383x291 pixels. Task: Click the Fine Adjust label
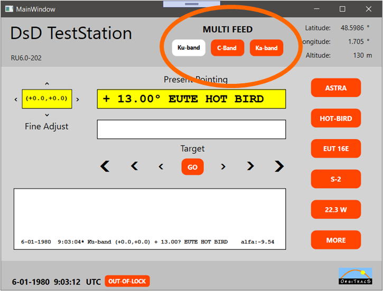pyautogui.click(x=46, y=127)
